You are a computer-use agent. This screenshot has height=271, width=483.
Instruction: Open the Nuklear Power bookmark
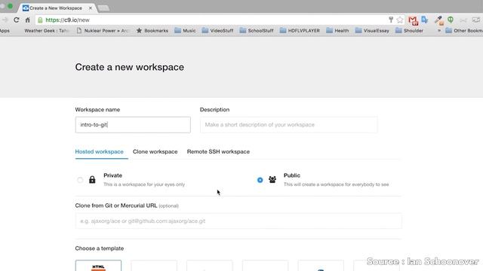pos(103,30)
